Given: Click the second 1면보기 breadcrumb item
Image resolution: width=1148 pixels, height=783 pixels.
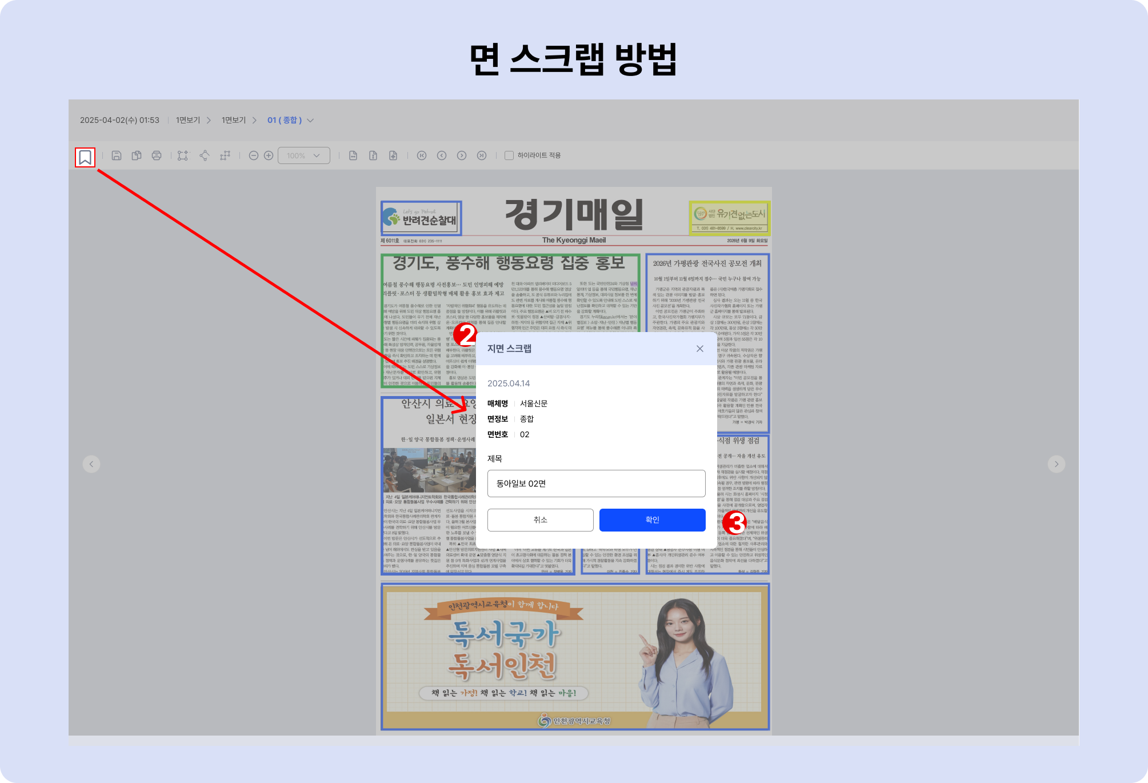Looking at the screenshot, I should tap(234, 120).
